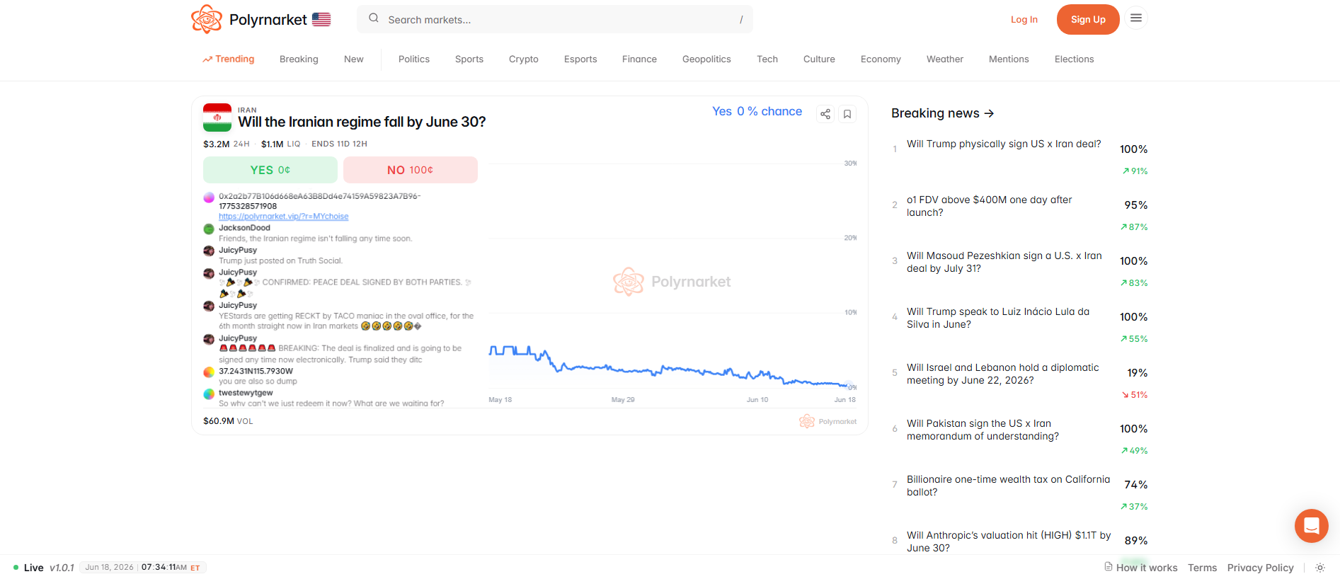This screenshot has height=579, width=1340.
Task: Open Billionaire wealth tax California ballot market
Action: coord(1008,486)
